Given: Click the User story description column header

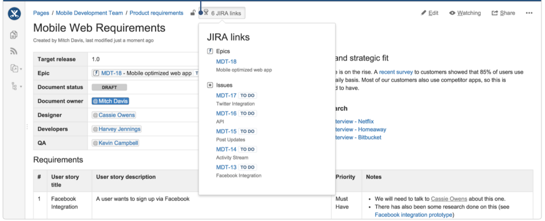Looking at the screenshot, I should coord(126,177).
